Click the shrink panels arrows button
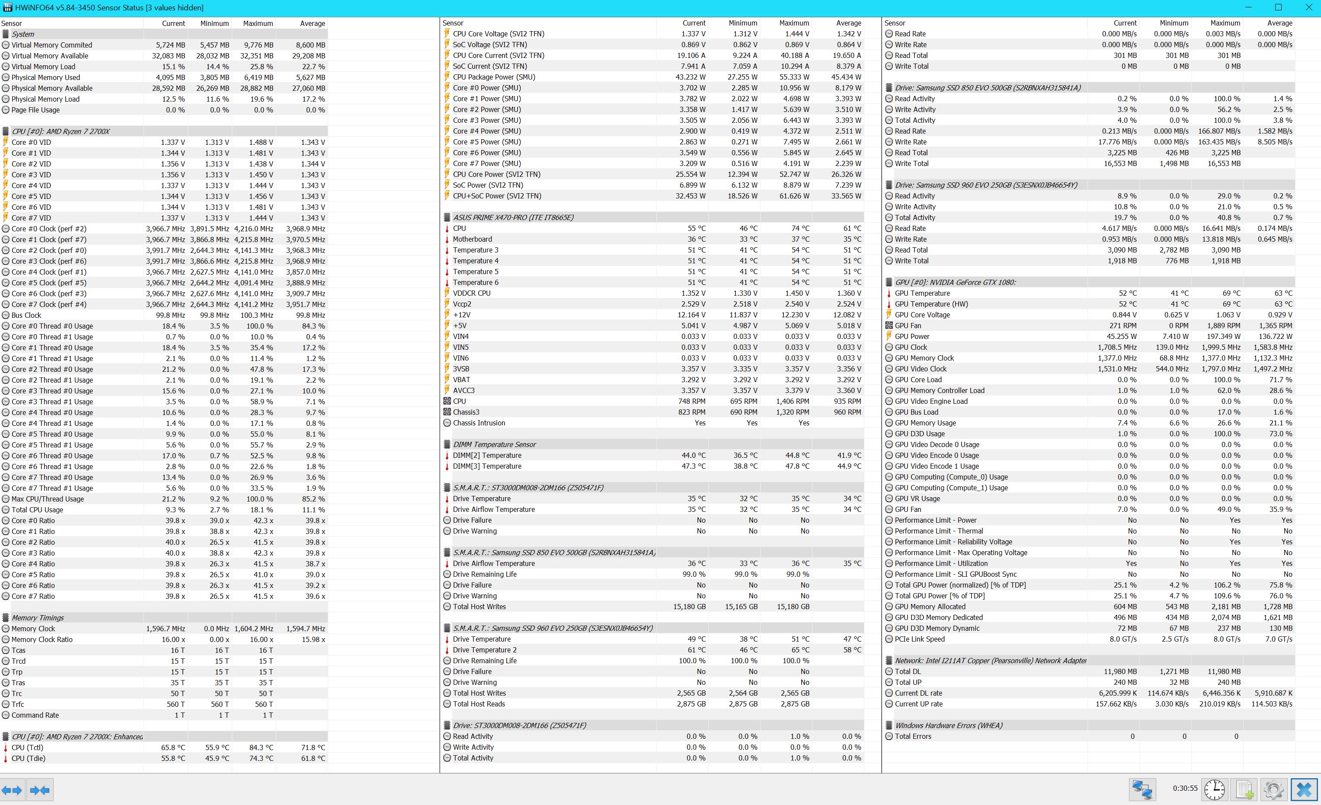This screenshot has width=1321, height=805. [40, 790]
